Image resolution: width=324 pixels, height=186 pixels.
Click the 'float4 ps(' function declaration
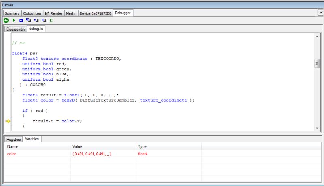(25, 54)
